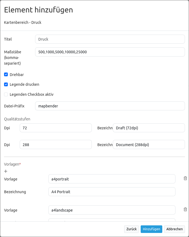Click the plus icon to add a Vorlage
Image resolution: width=189 pixels, height=237 pixels.
(x=6, y=171)
